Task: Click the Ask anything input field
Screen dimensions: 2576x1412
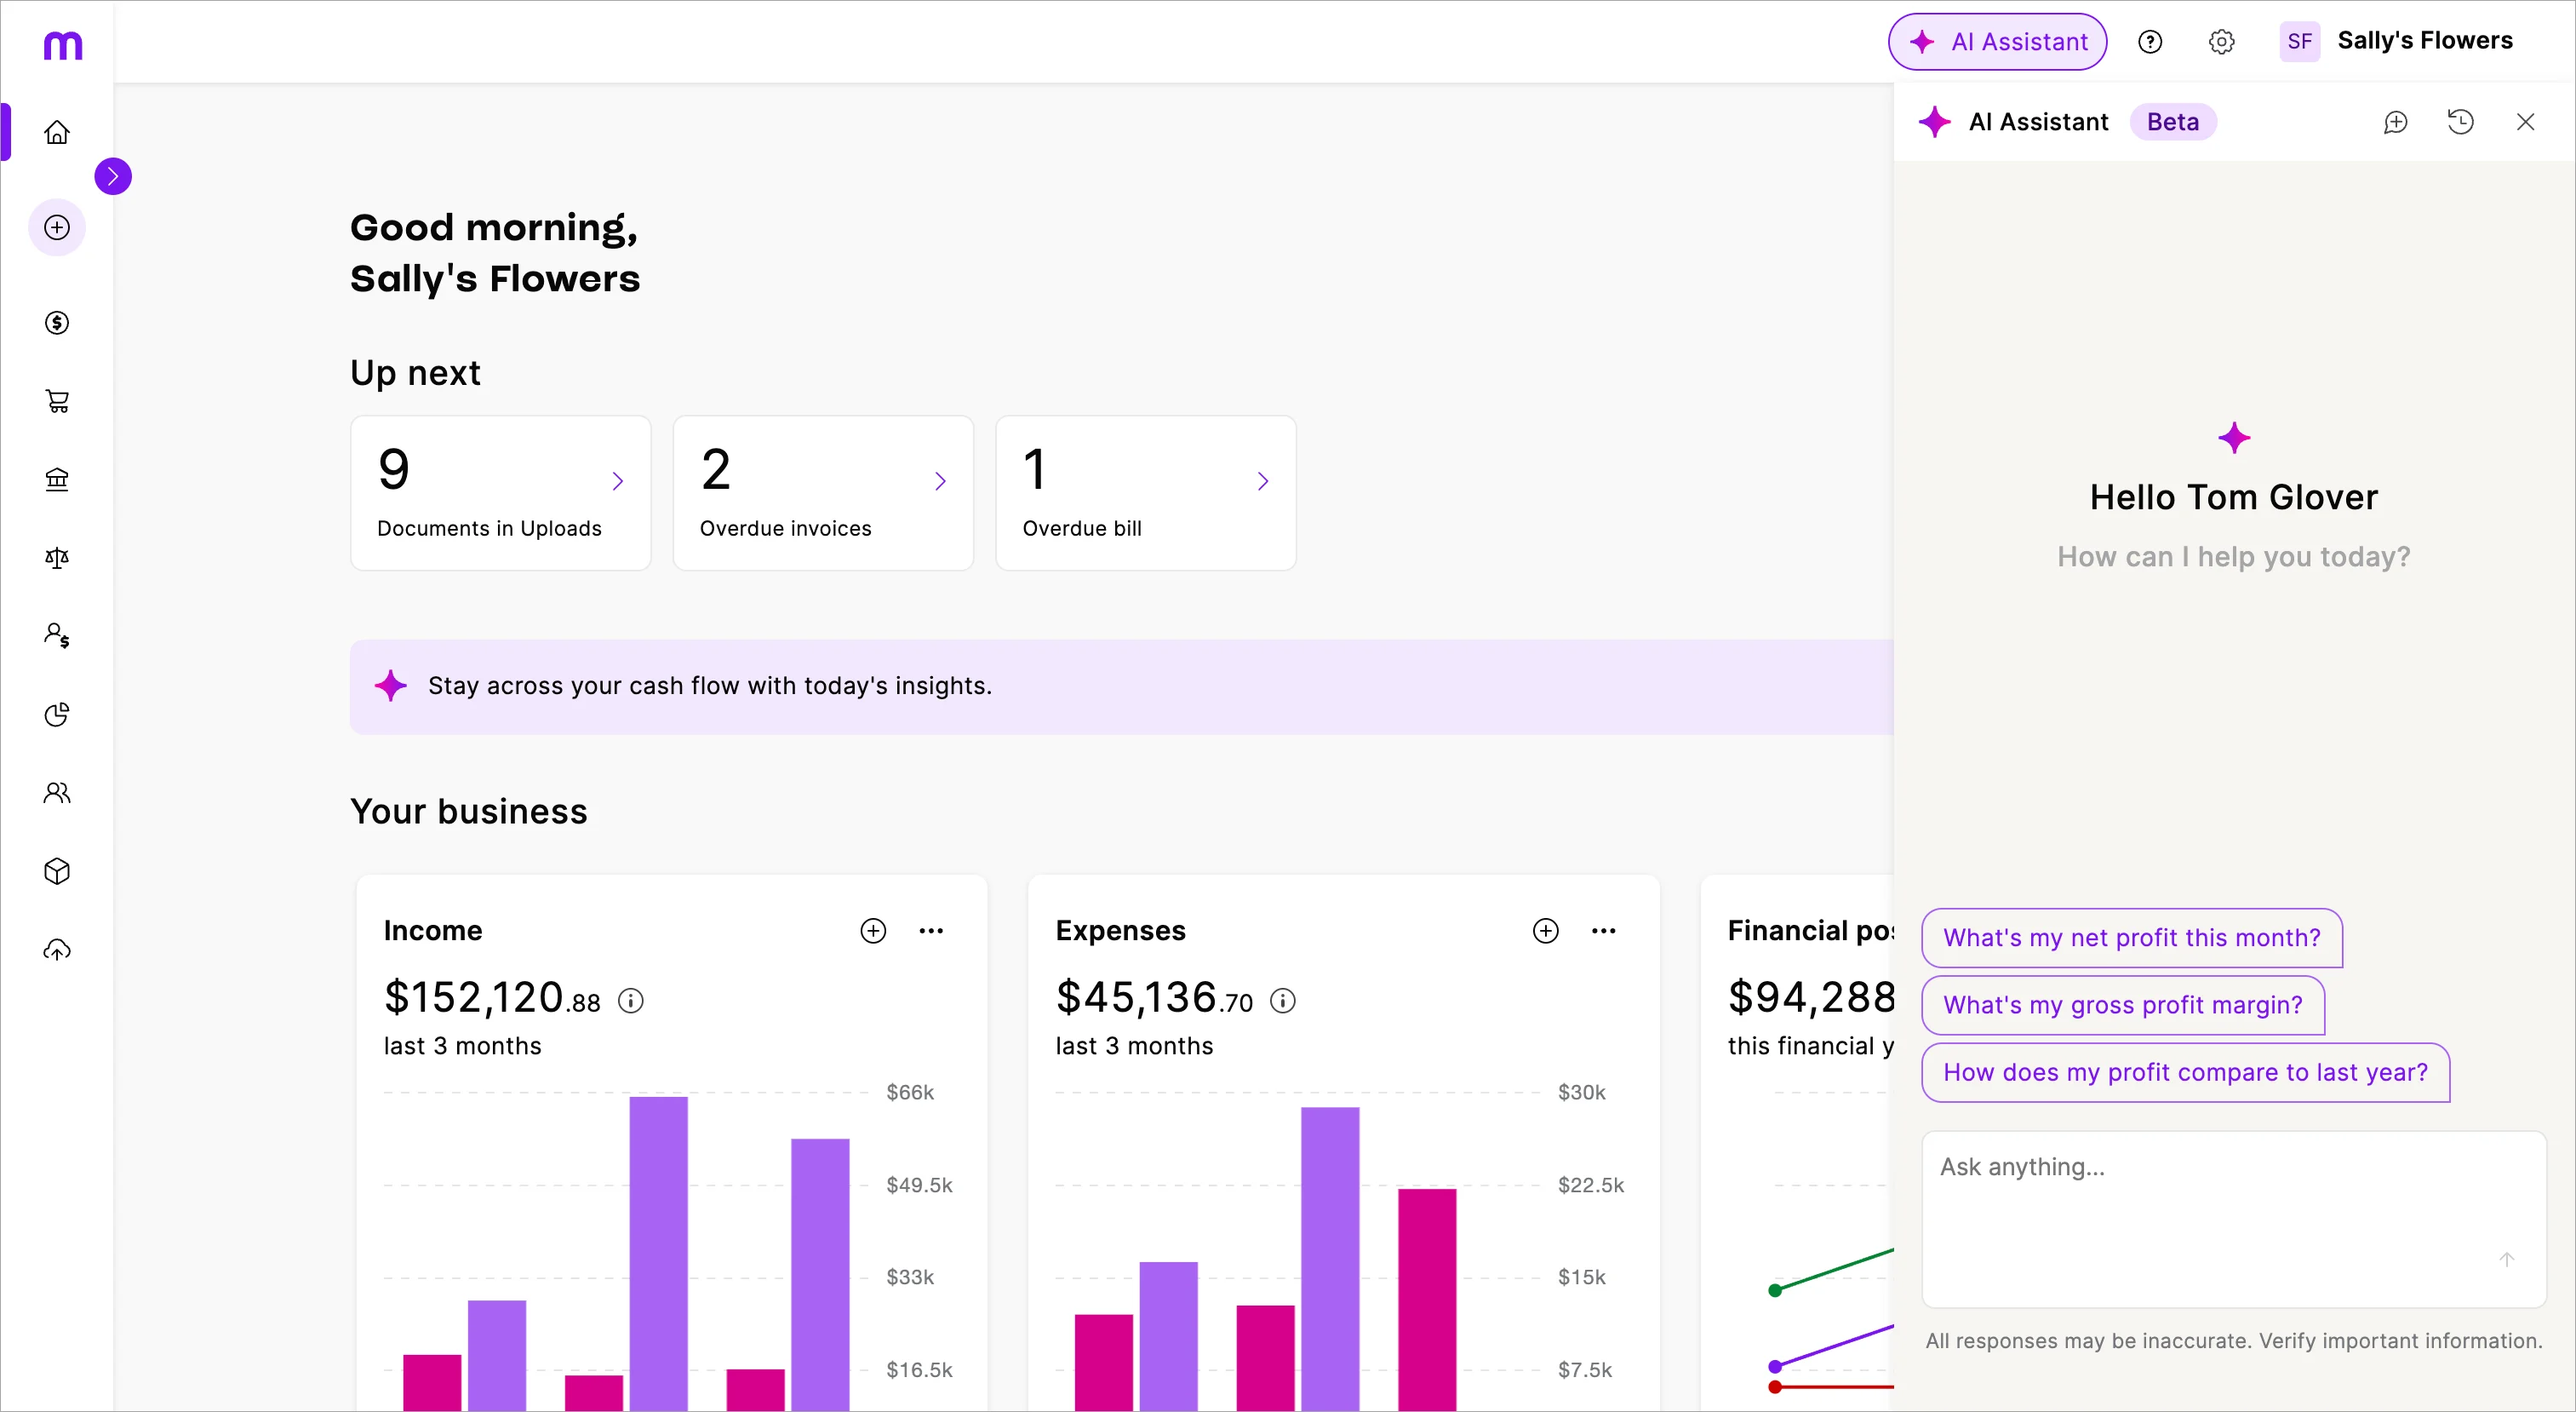Action: click(2233, 1219)
